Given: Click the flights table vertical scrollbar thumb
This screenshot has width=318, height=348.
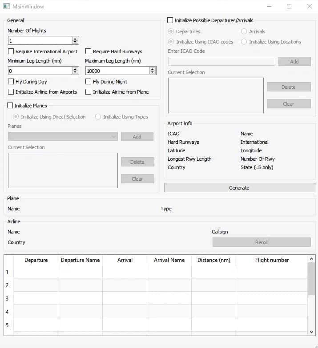Looking at the screenshot, I should click(311, 279).
